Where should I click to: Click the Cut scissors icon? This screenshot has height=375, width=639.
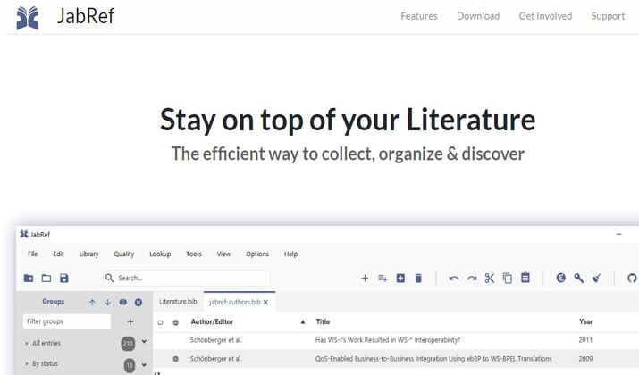[x=490, y=278]
